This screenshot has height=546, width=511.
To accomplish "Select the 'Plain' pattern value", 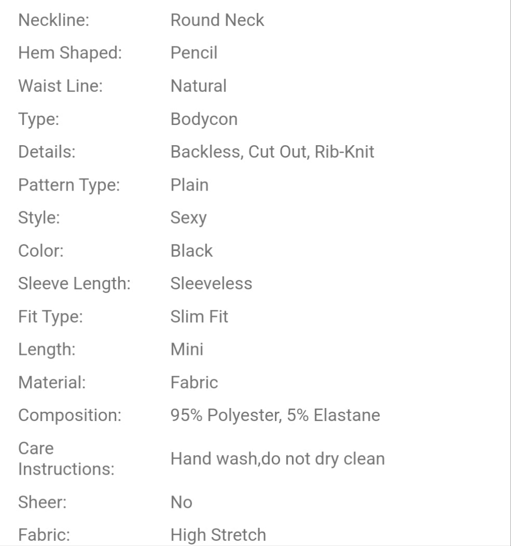I will coord(190,185).
